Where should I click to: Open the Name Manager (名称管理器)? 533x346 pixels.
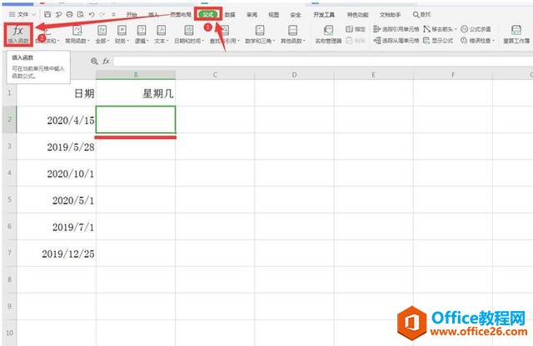click(x=328, y=35)
